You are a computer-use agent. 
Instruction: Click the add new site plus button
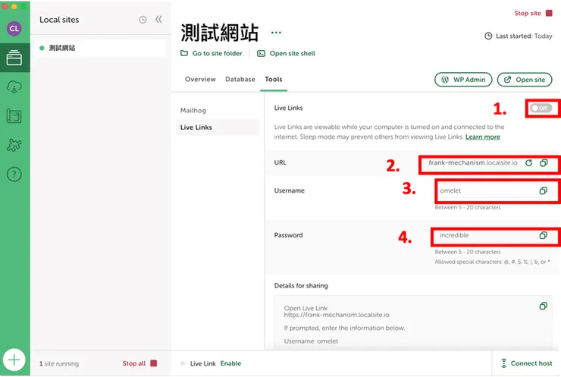pos(14,360)
